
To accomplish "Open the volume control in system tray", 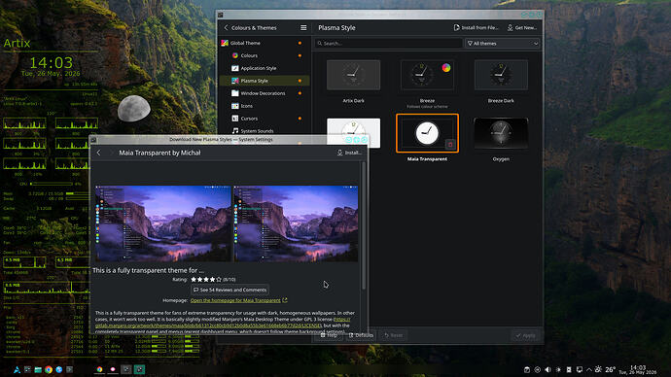I will (x=547, y=370).
